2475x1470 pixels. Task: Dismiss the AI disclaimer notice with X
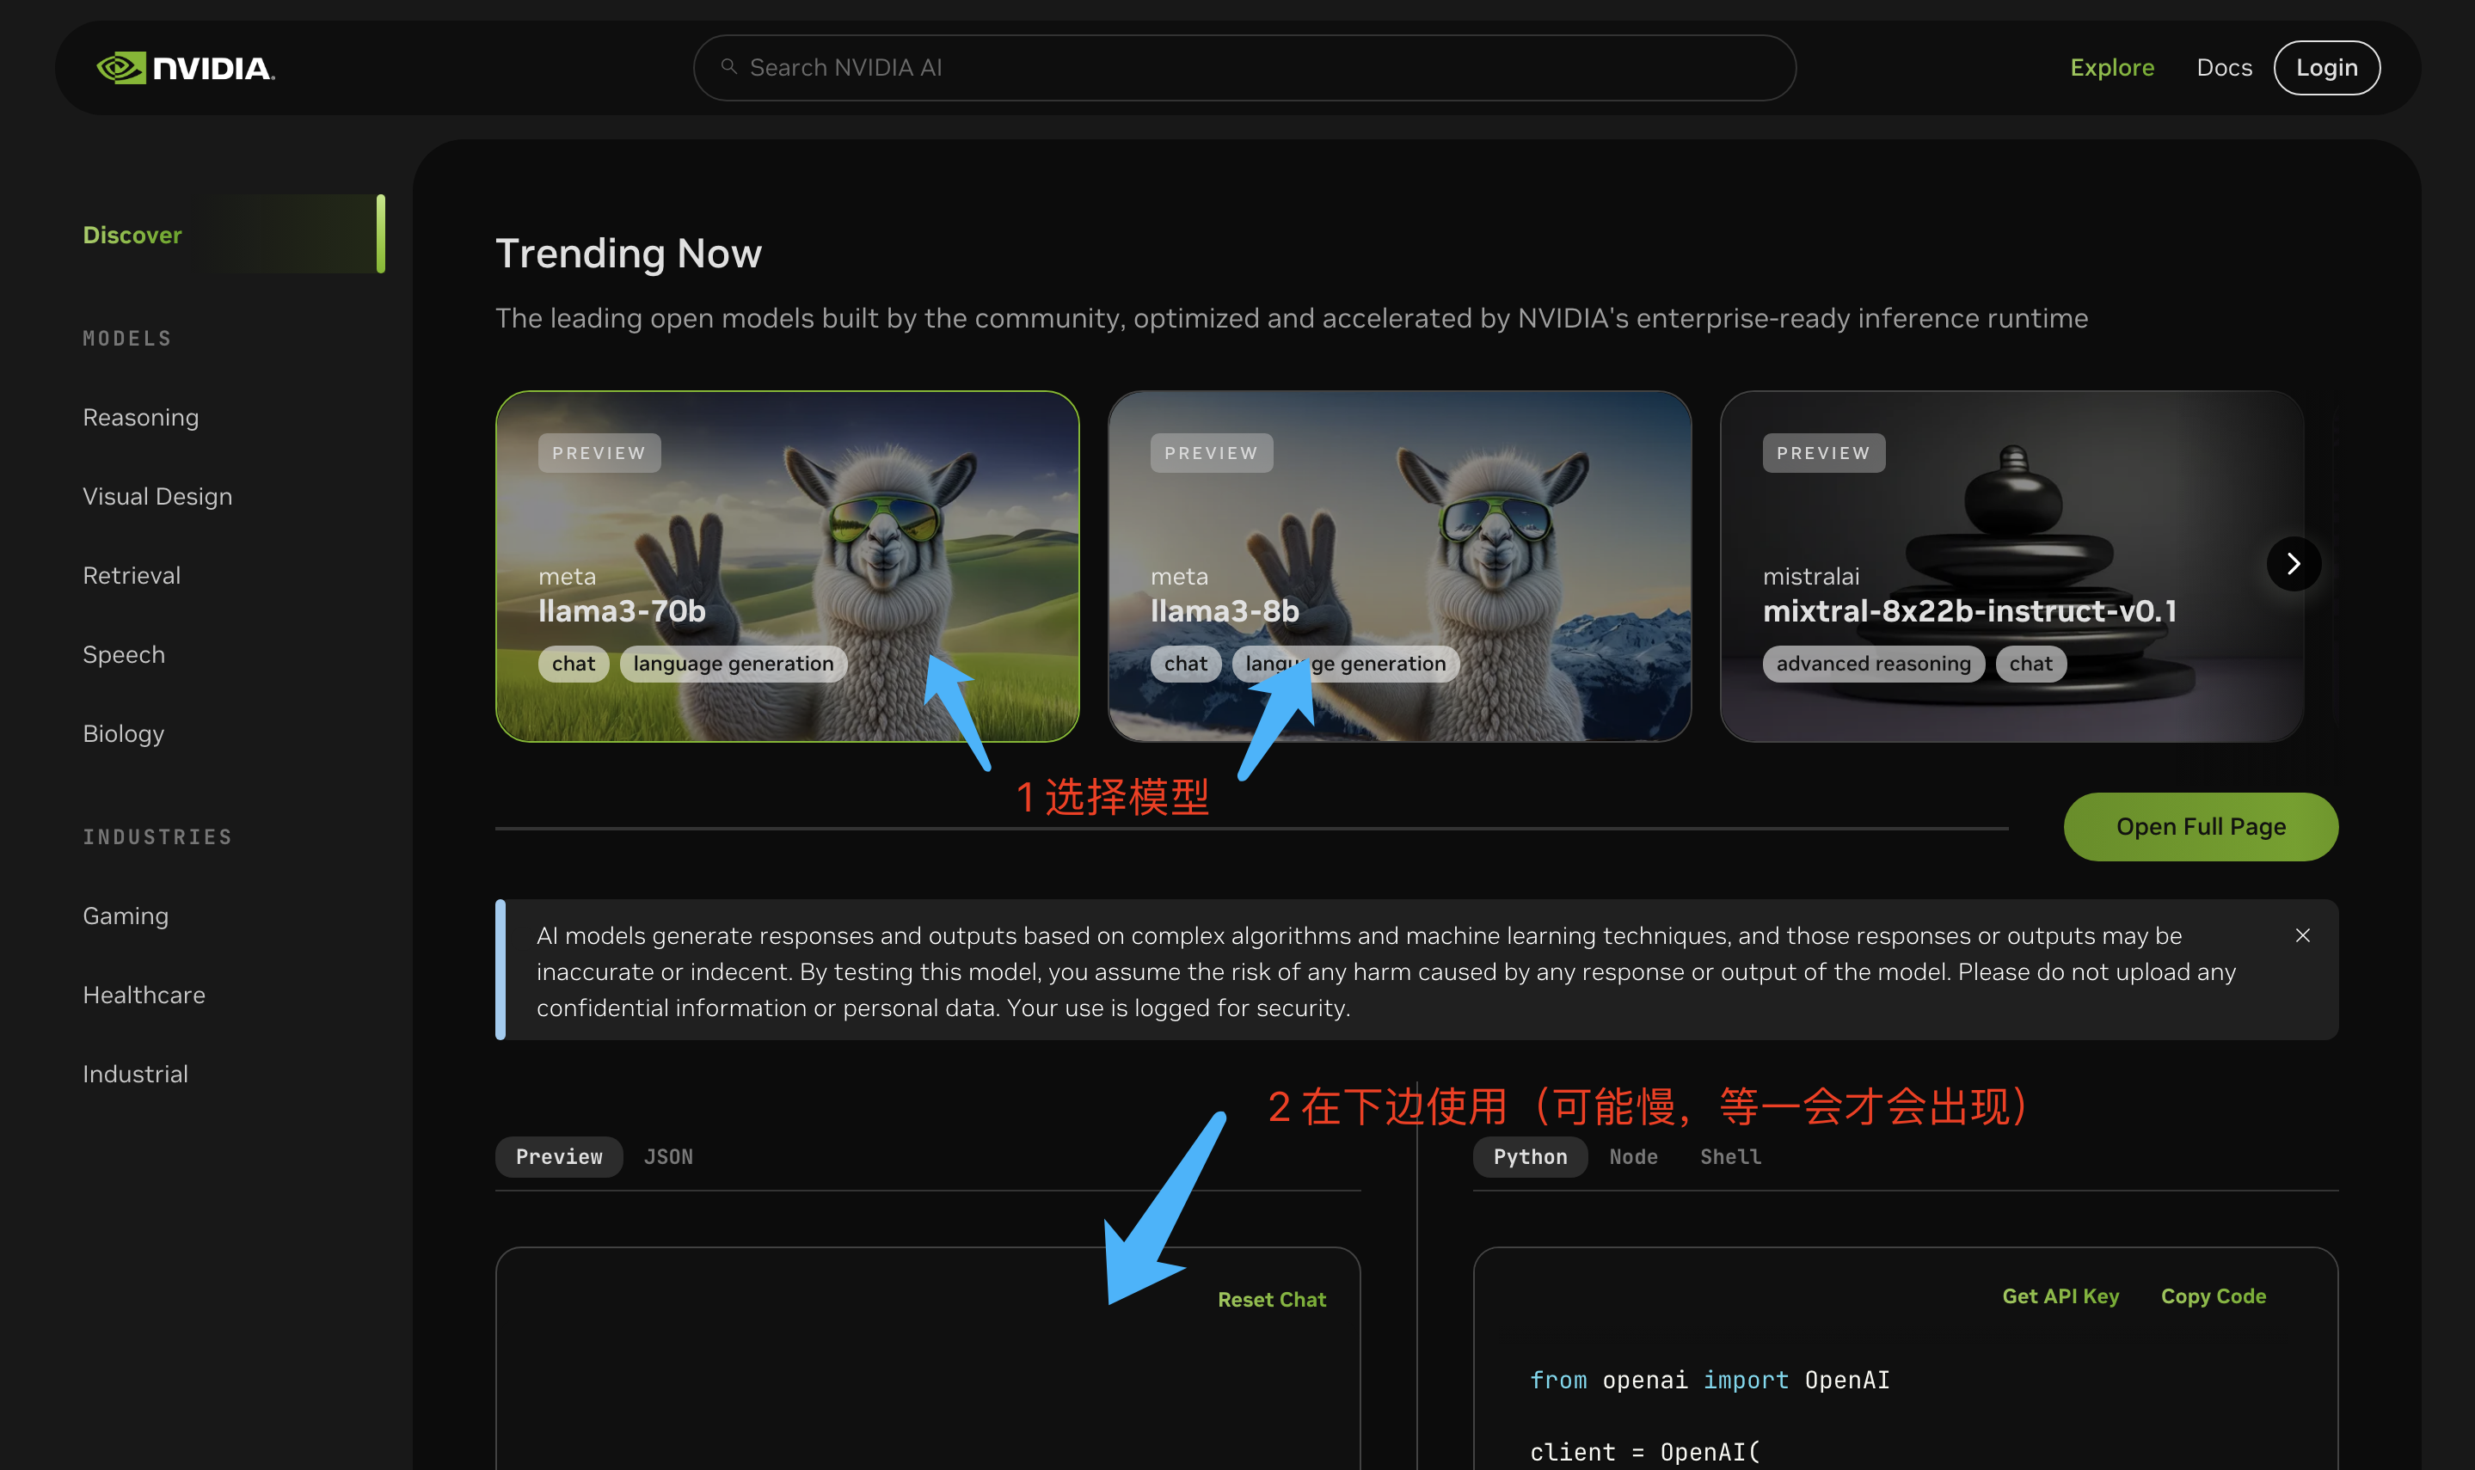pyautogui.click(x=2303, y=935)
